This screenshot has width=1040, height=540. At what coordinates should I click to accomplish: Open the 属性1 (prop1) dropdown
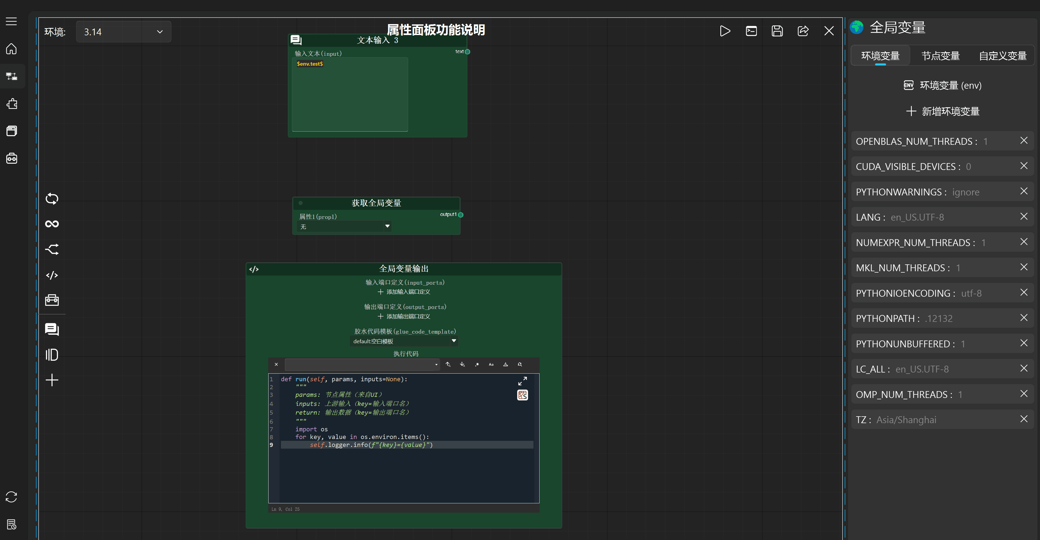click(x=344, y=226)
